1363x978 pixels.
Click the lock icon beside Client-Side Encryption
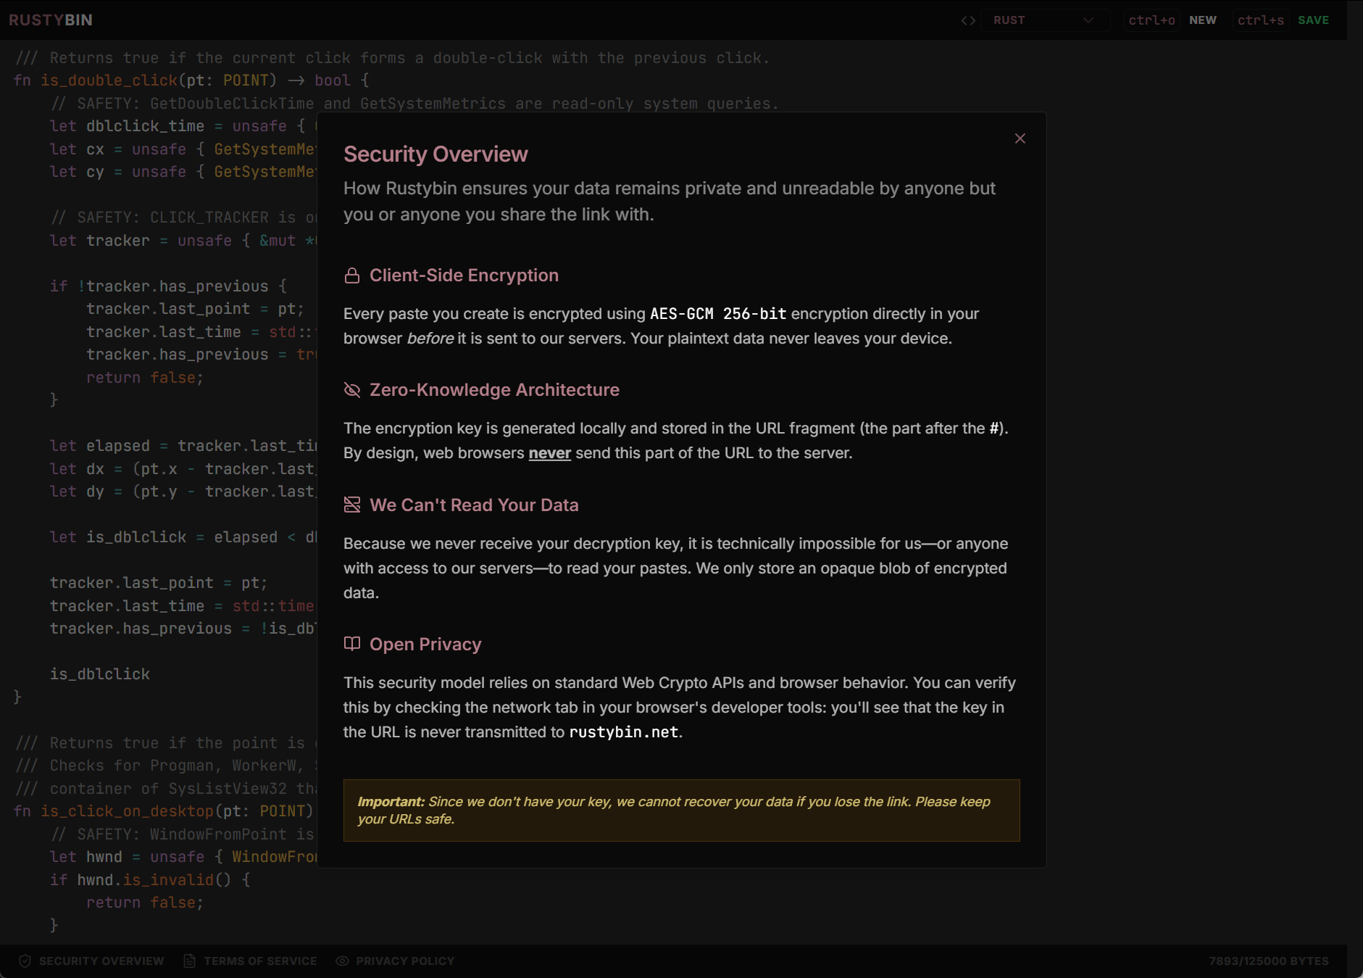[x=352, y=275]
